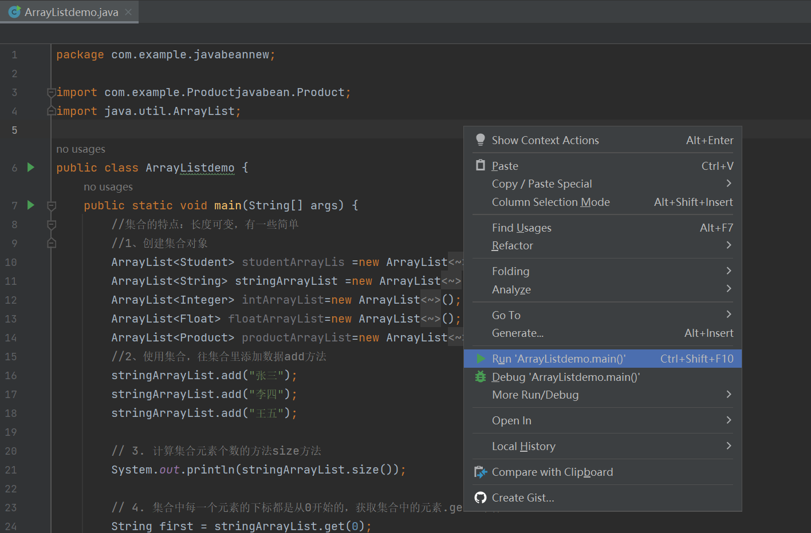The height and width of the screenshot is (533, 811).
Task: Click the run gutter icon beside class ArrayListdemo
Action: click(x=31, y=168)
